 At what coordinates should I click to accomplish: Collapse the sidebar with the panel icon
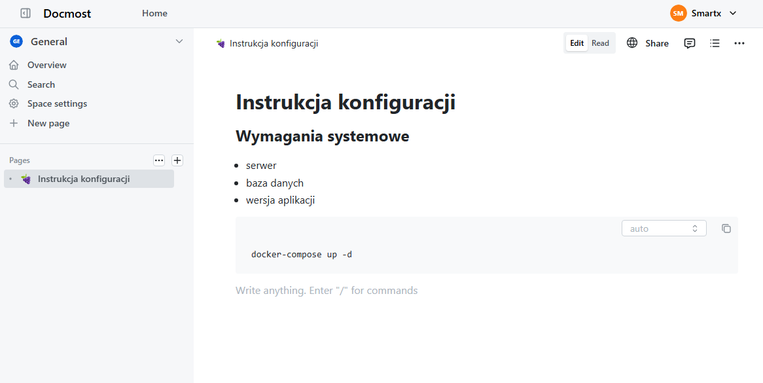coord(25,13)
